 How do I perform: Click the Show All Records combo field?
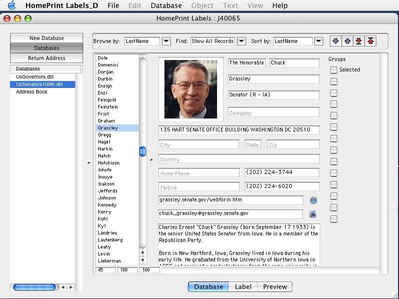click(x=213, y=41)
